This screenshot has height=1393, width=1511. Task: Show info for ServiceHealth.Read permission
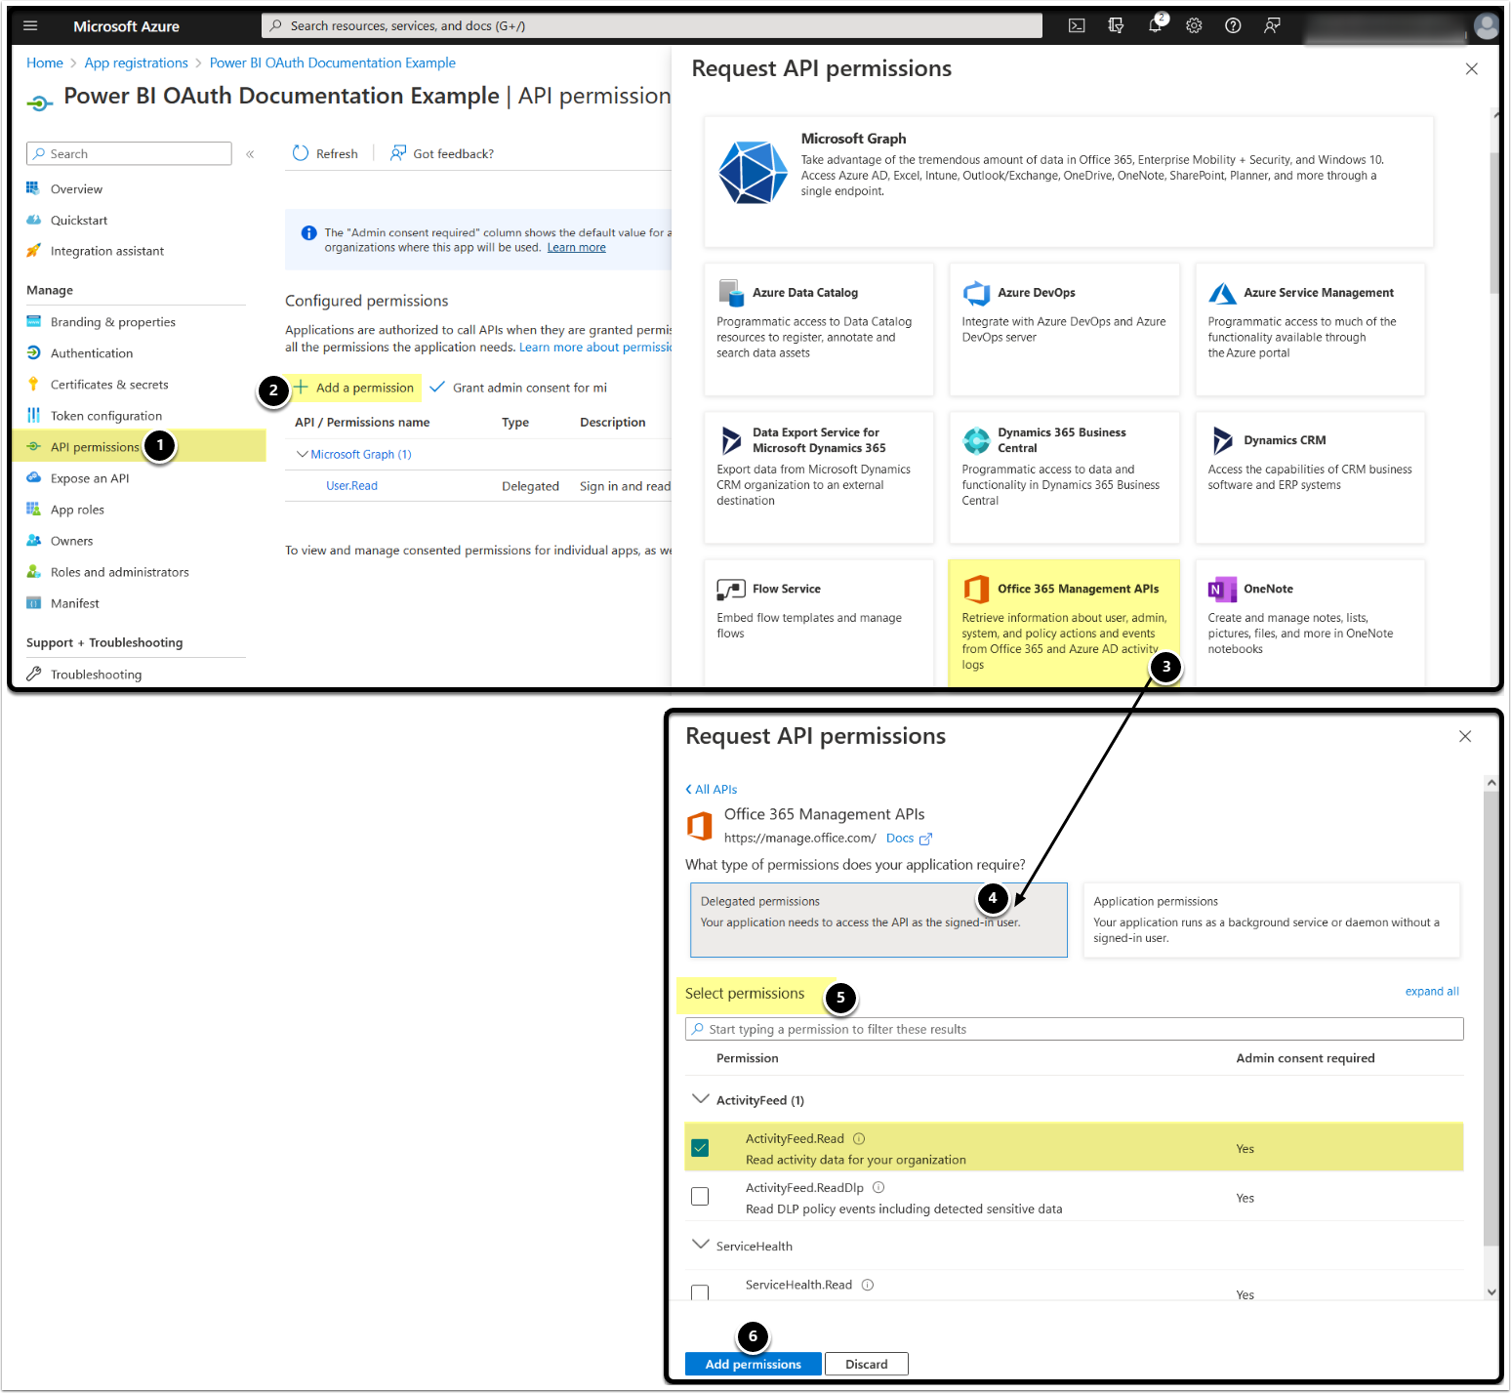point(868,1285)
